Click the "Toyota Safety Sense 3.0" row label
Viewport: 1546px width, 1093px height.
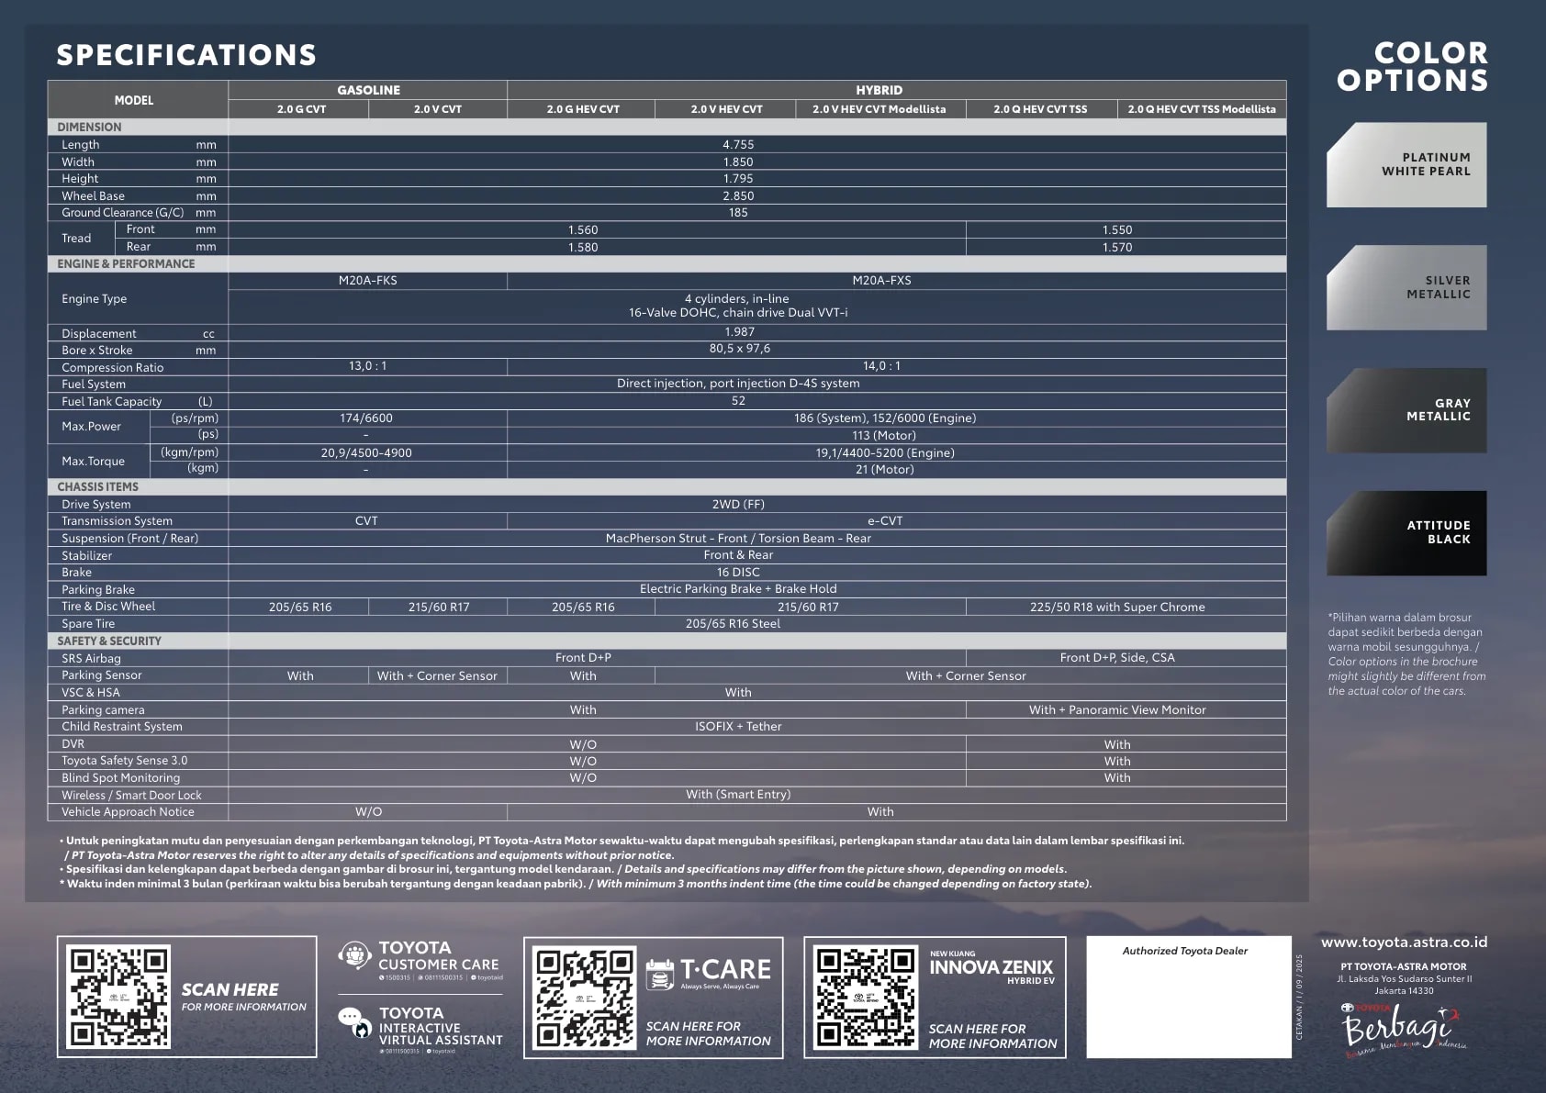pyautogui.click(x=124, y=761)
